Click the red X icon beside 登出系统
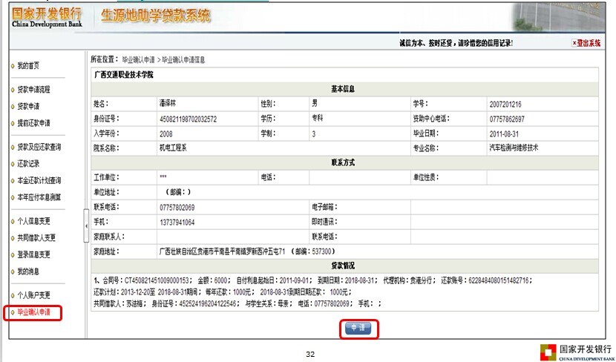616x362 pixels. (x=574, y=43)
